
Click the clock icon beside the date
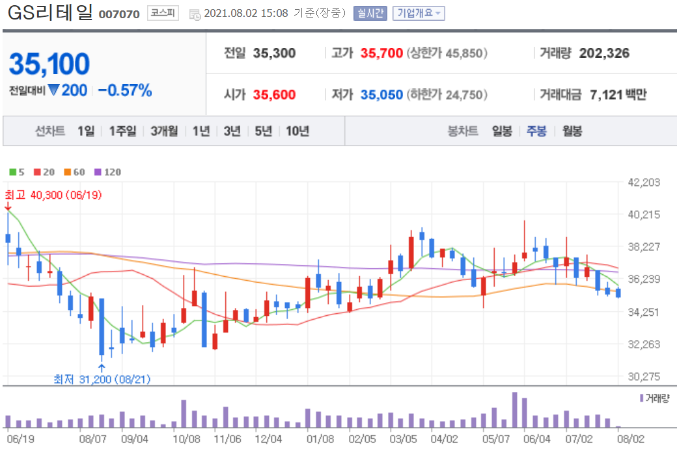pos(195,14)
